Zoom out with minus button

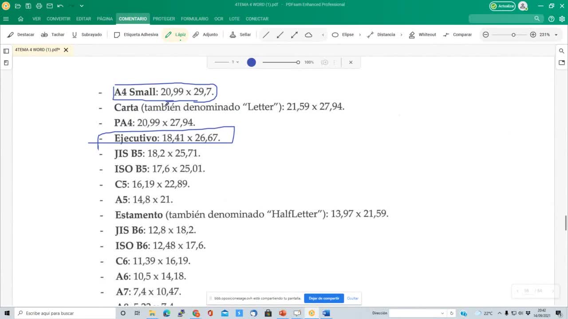click(485, 35)
